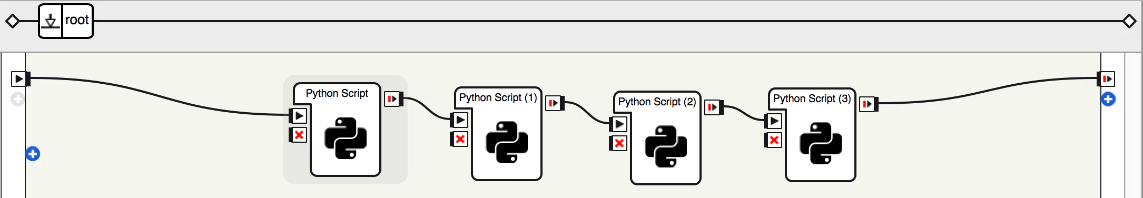Select the Python Script (1) operator icon
1143x198 pixels.
pyautogui.click(x=507, y=142)
